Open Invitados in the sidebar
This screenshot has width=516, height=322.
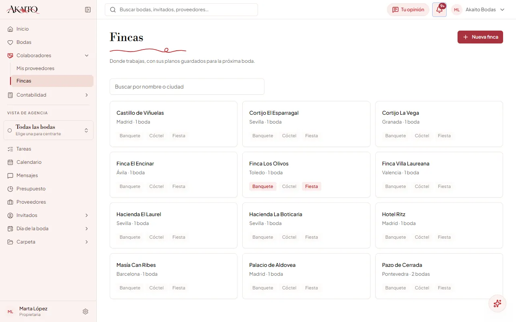click(x=48, y=215)
